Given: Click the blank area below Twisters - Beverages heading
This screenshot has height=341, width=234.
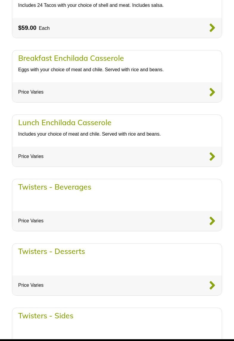Looking at the screenshot, I should pyautogui.click(x=117, y=201).
